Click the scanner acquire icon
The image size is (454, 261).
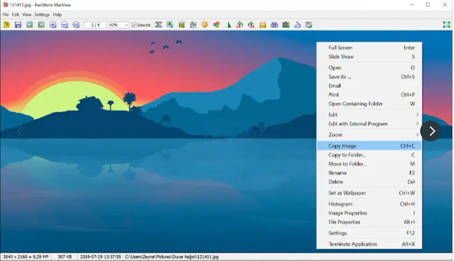298,25
